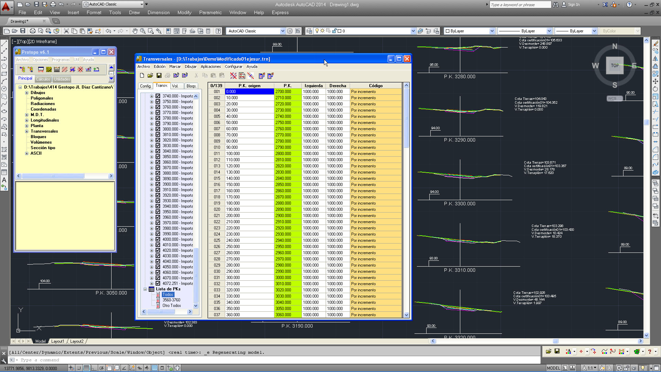Click the yellow terrain model icon in Protopo

(49, 69)
